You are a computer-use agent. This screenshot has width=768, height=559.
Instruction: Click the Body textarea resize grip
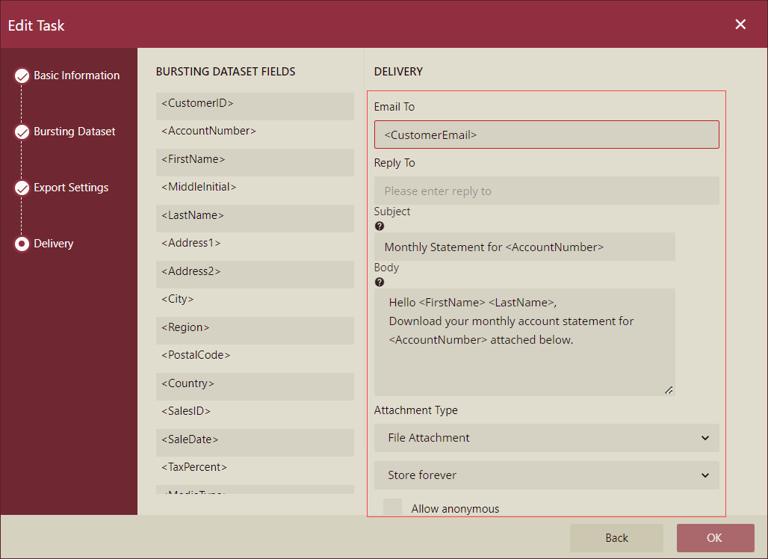(669, 390)
